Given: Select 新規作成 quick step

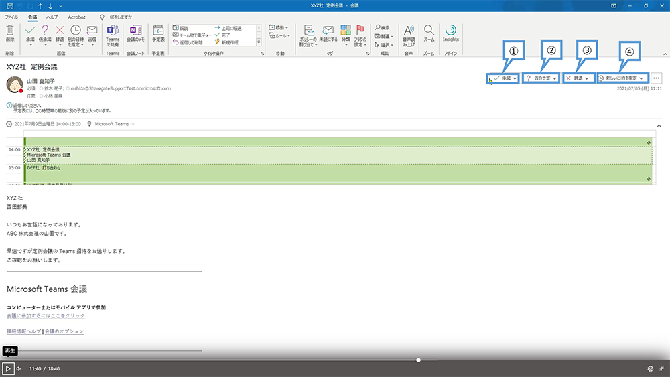Looking at the screenshot, I should click(x=226, y=42).
